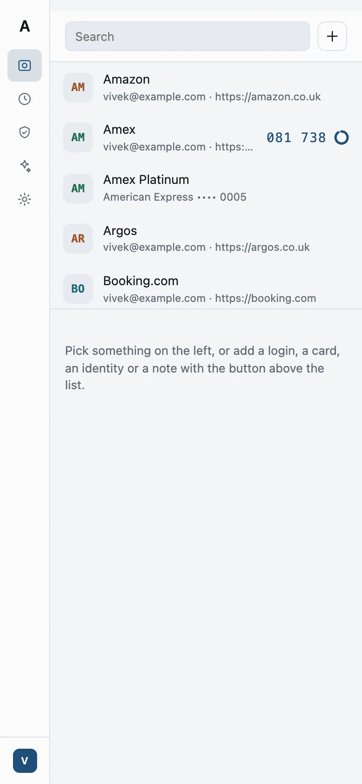Click the Amex TOTP countdown ring
This screenshot has height=784, width=362.
point(342,137)
